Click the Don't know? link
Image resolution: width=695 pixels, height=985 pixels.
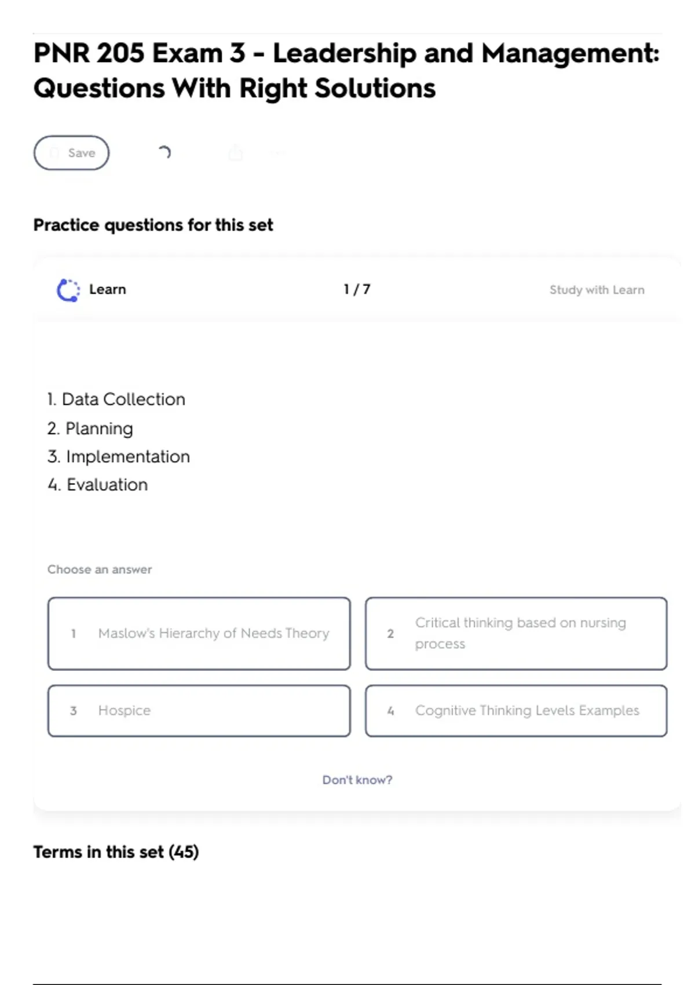[357, 780]
